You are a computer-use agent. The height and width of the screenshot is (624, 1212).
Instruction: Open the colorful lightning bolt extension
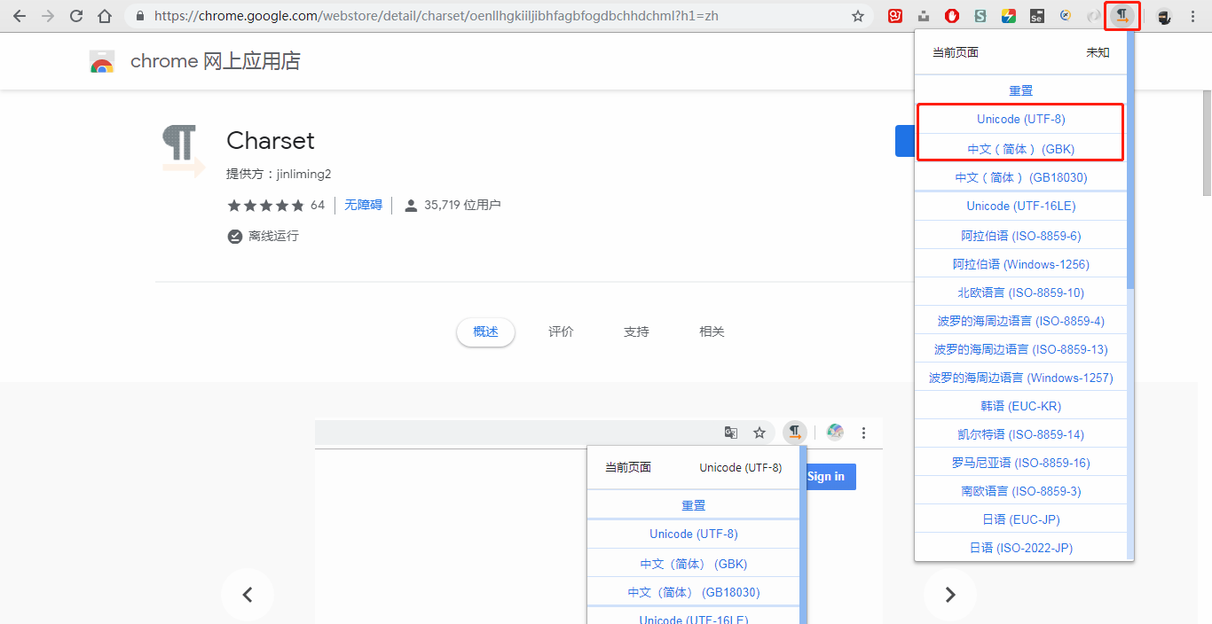[1009, 16]
